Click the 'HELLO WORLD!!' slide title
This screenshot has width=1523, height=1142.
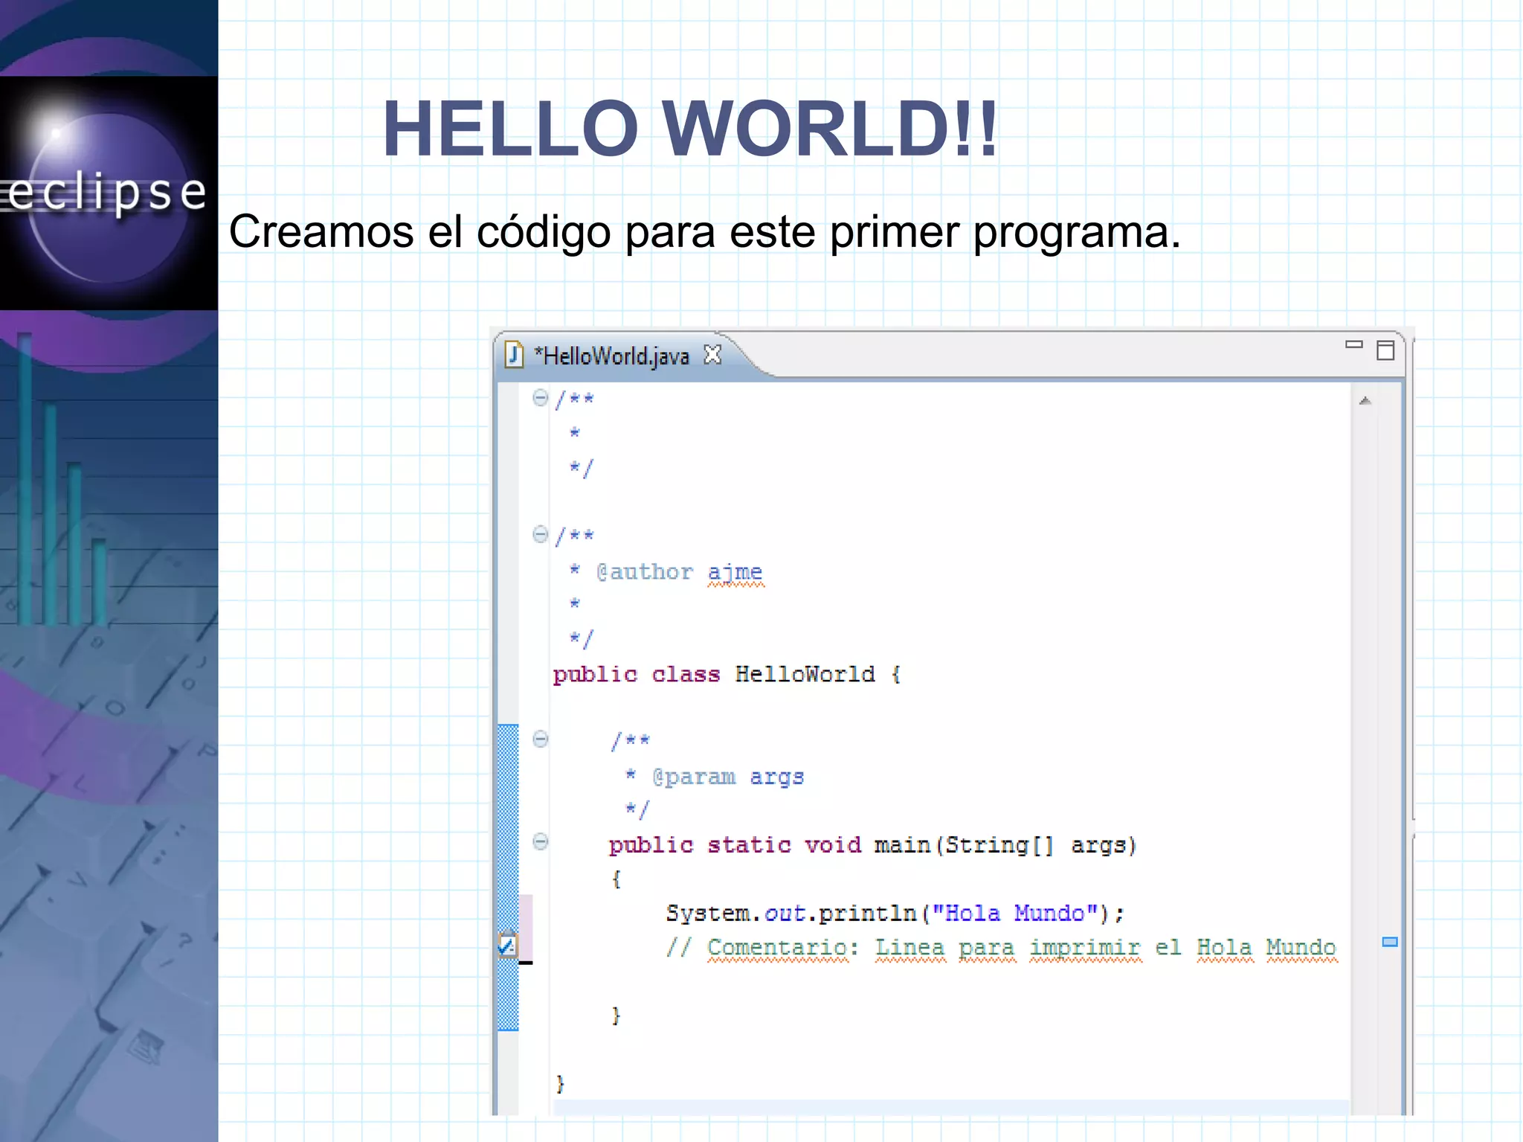click(690, 129)
